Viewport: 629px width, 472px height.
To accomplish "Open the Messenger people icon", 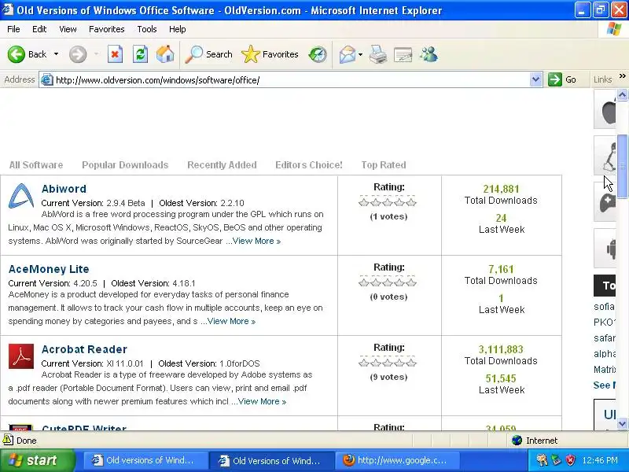I will (429, 54).
